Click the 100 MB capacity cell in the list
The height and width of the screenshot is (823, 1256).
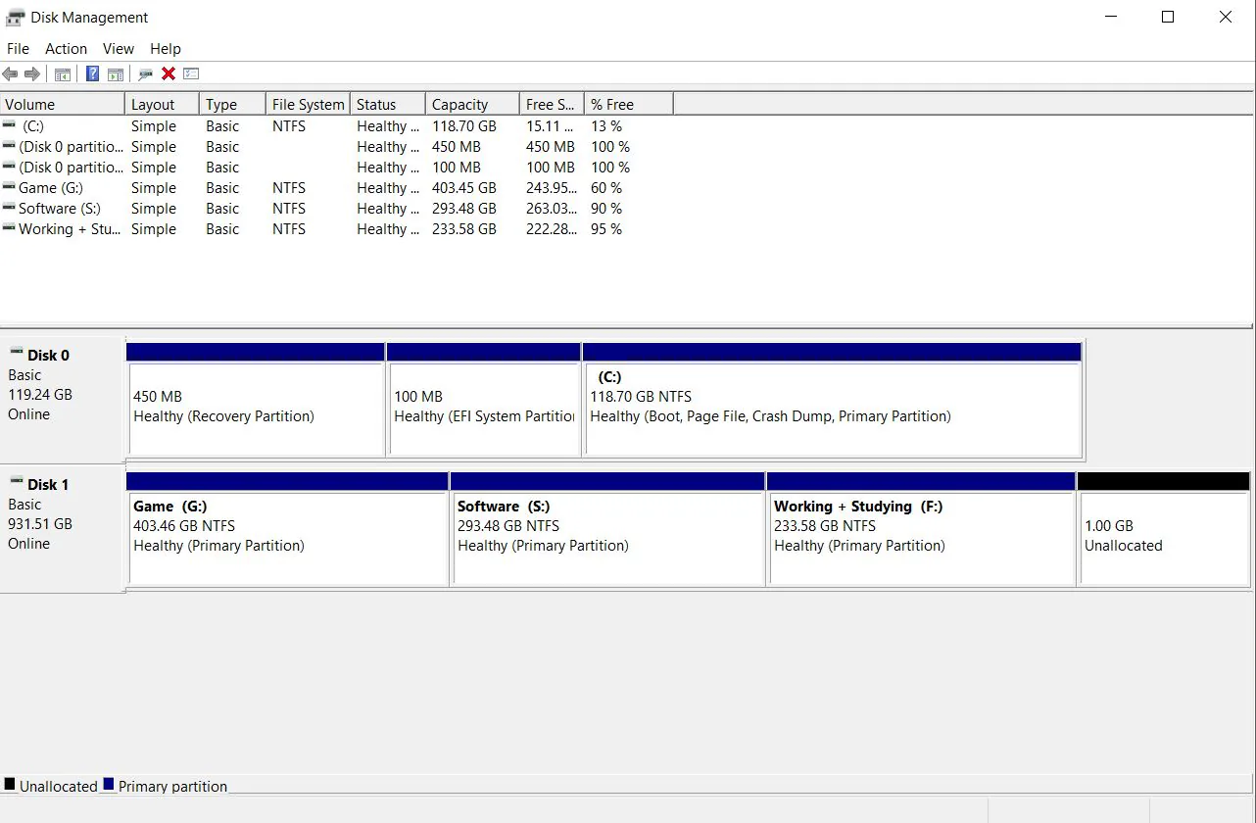point(457,168)
